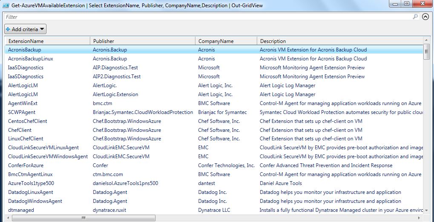
Task: Select the AcronisBackup row
Action: point(214,50)
